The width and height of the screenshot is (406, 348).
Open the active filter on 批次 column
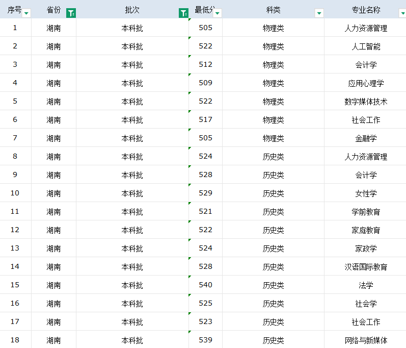click(x=183, y=13)
